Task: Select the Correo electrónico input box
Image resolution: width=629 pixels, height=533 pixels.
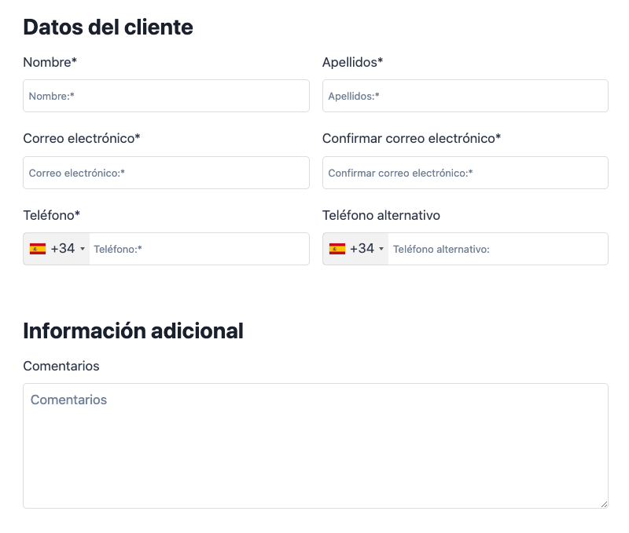Action: pos(166,173)
